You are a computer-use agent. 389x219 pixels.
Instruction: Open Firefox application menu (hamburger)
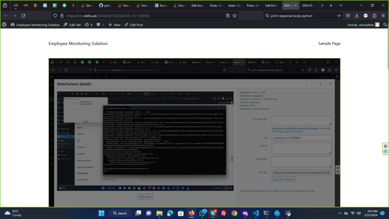pyautogui.click(x=383, y=16)
